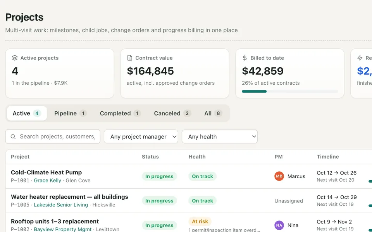Click On track badge for Cold-Climate Heat Pump
372x232 pixels.
pyautogui.click(x=202, y=176)
